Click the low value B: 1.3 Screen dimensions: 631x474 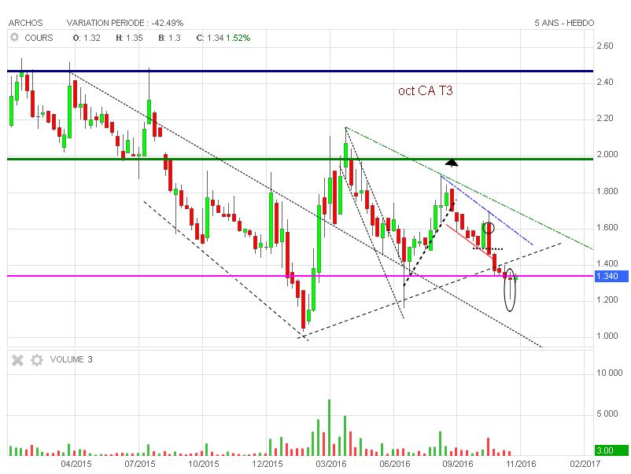click(x=169, y=38)
